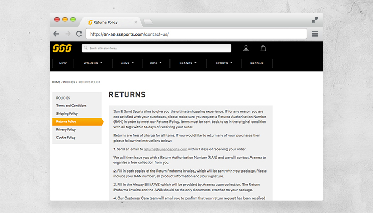
Task: Select the New navigation item
Action: click(x=63, y=63)
